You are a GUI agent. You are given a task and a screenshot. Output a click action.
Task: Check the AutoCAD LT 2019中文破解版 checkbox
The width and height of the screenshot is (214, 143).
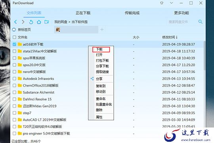[x=14, y=120]
